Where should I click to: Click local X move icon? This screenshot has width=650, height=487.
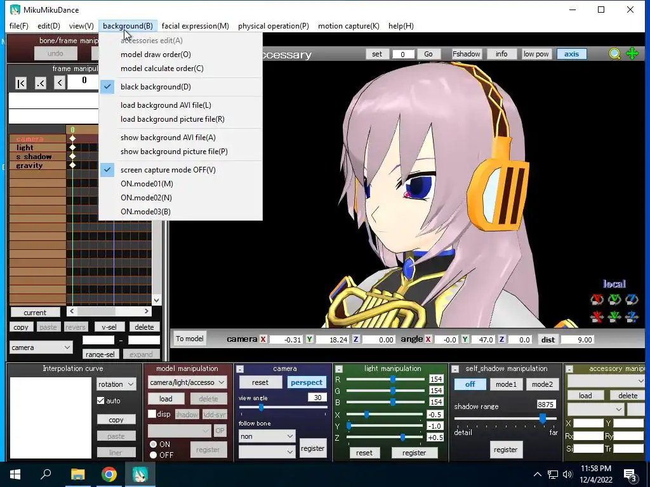pos(597,317)
